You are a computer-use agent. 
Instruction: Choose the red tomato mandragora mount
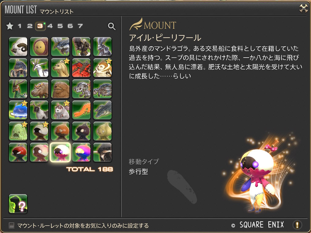(18, 152)
